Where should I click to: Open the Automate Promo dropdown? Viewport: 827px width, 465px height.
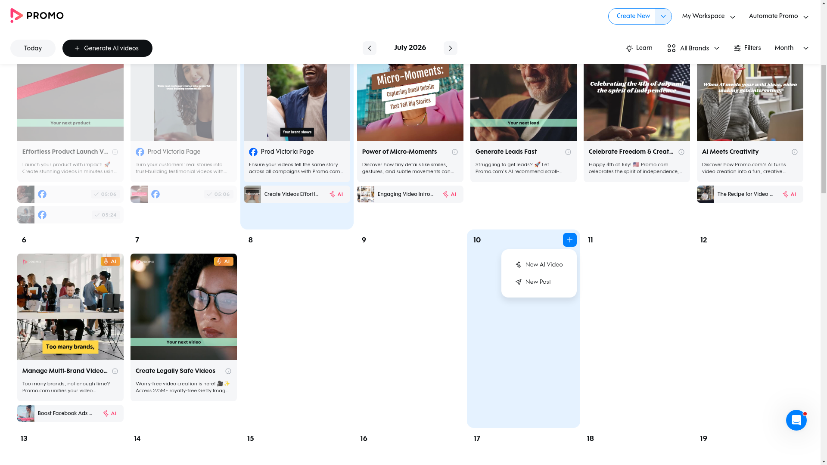click(778, 16)
